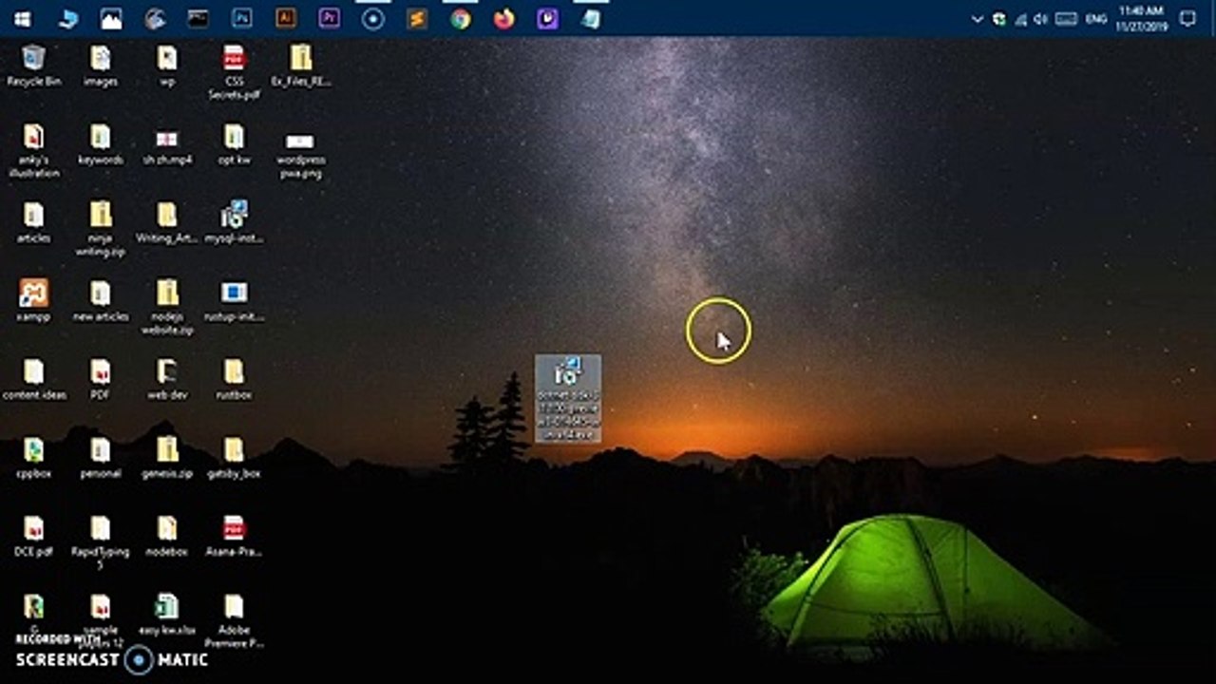
Task: Open the Action Center notifications icon
Action: click(1187, 18)
